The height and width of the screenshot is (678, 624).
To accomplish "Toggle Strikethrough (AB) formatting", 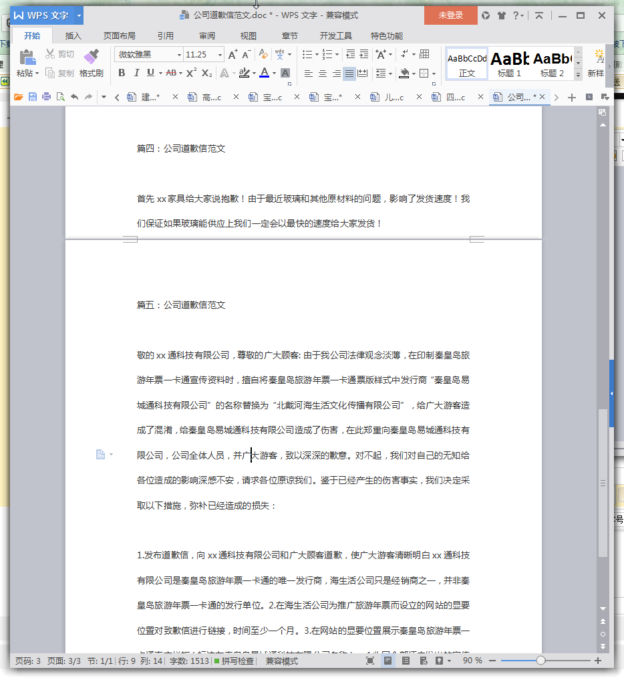I will [x=171, y=73].
